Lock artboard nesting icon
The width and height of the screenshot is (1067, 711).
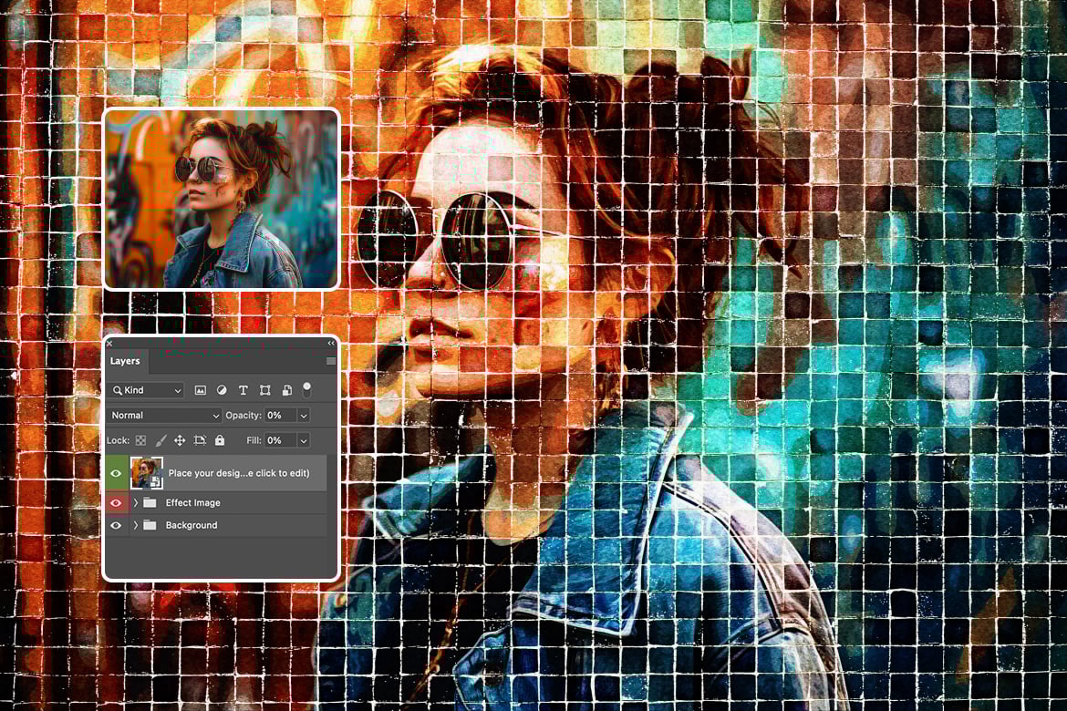200,440
